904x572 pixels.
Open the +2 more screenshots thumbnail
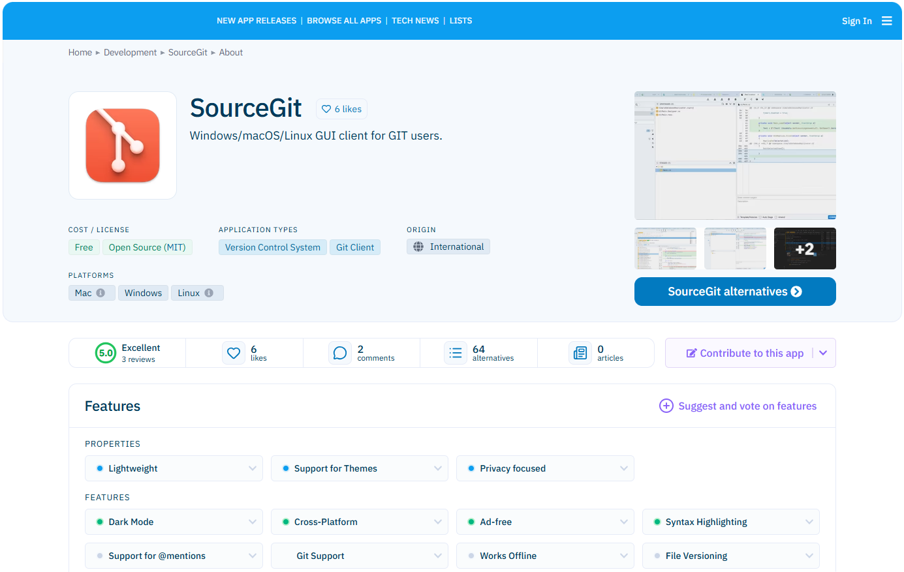(805, 248)
